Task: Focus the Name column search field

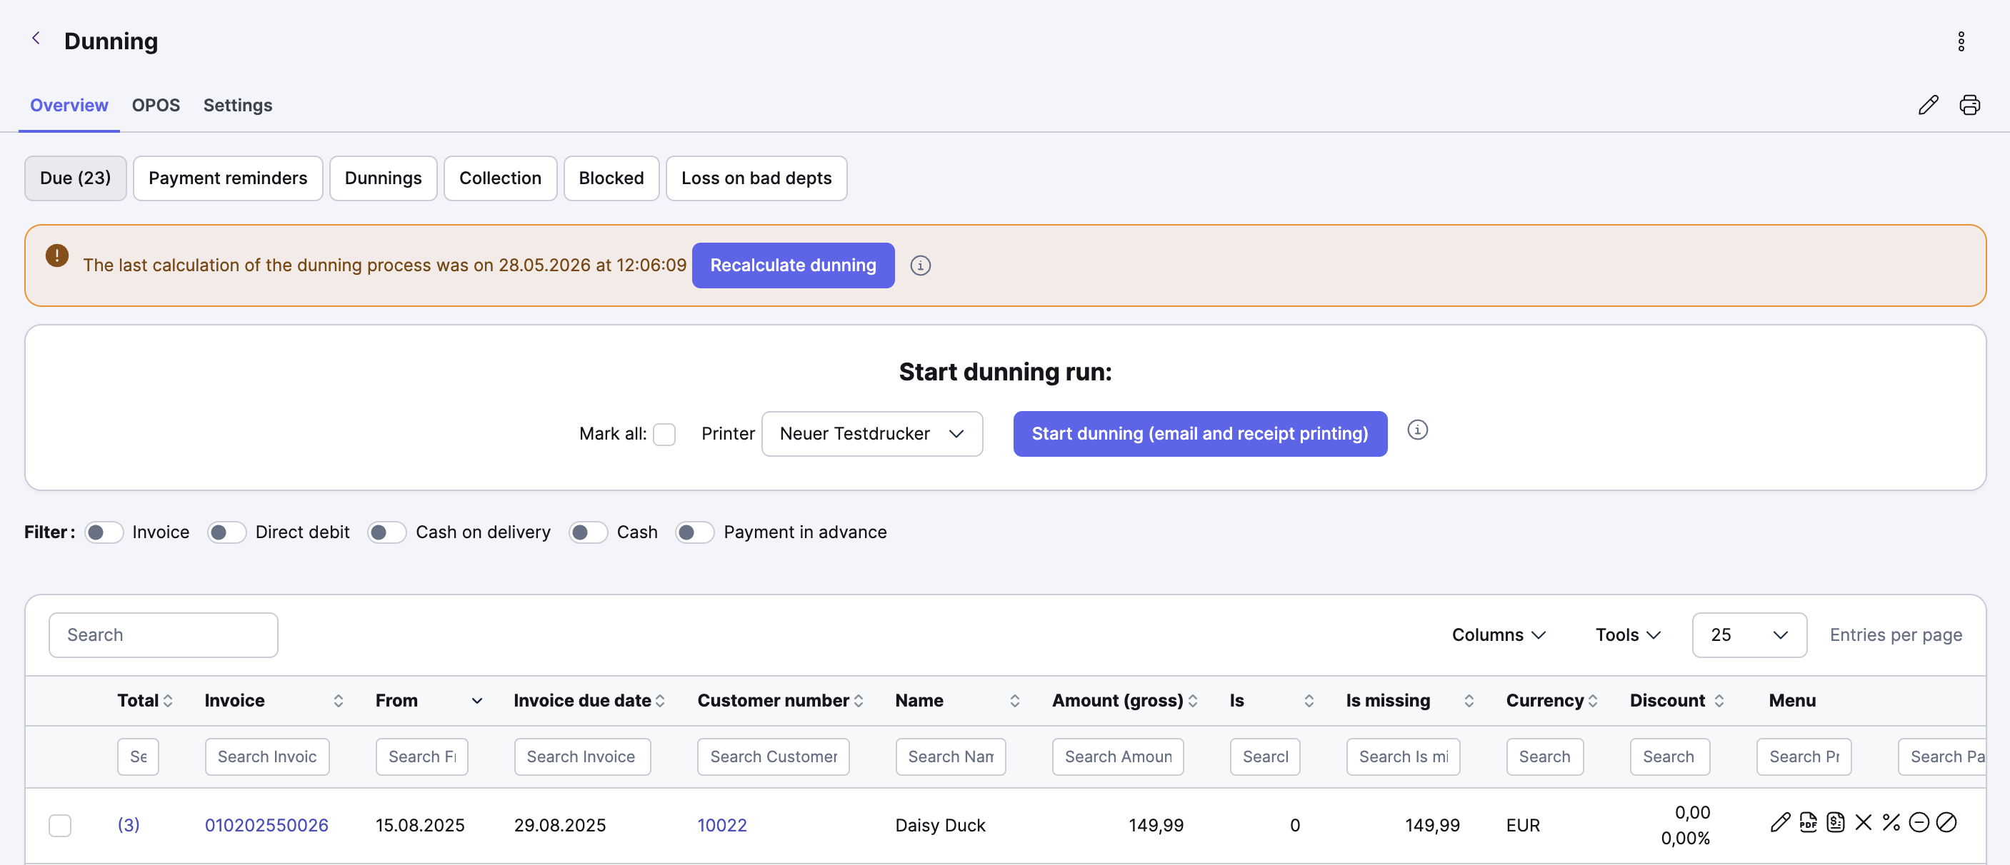Action: [951, 757]
